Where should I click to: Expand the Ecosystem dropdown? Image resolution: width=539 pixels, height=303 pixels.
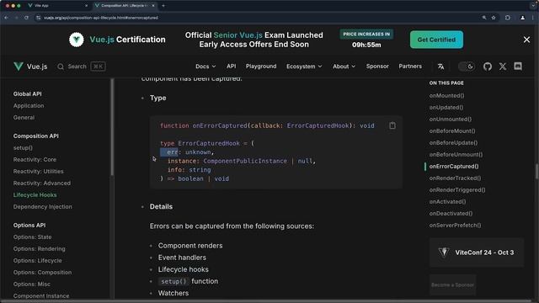click(x=304, y=66)
